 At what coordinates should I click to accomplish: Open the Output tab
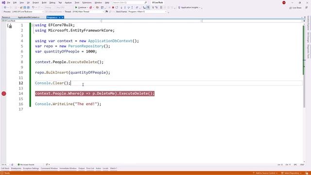(81, 169)
